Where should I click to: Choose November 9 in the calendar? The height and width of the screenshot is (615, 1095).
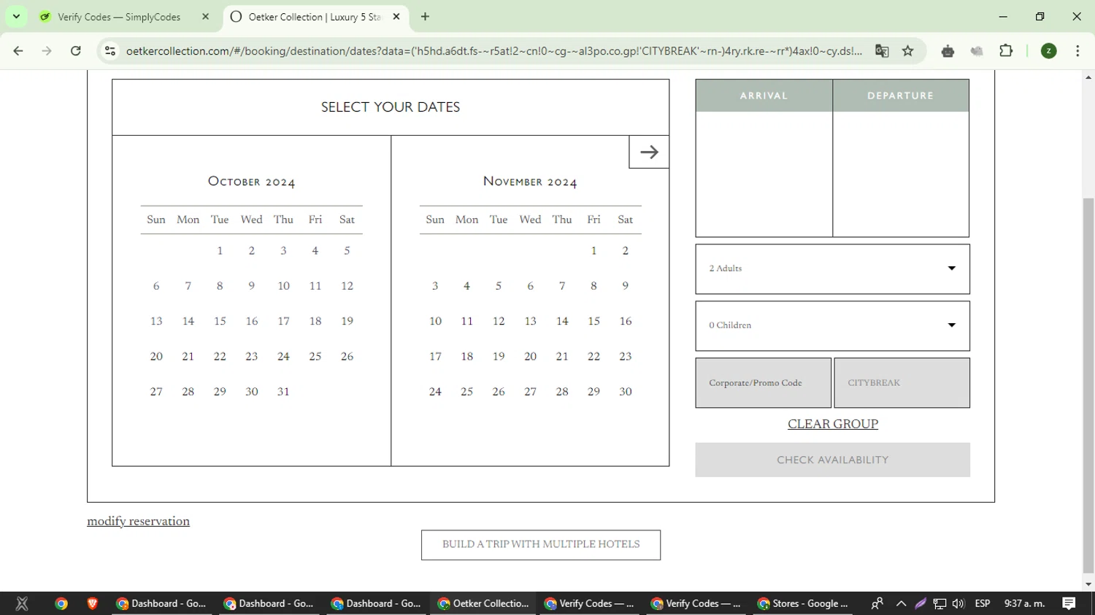[x=626, y=286]
